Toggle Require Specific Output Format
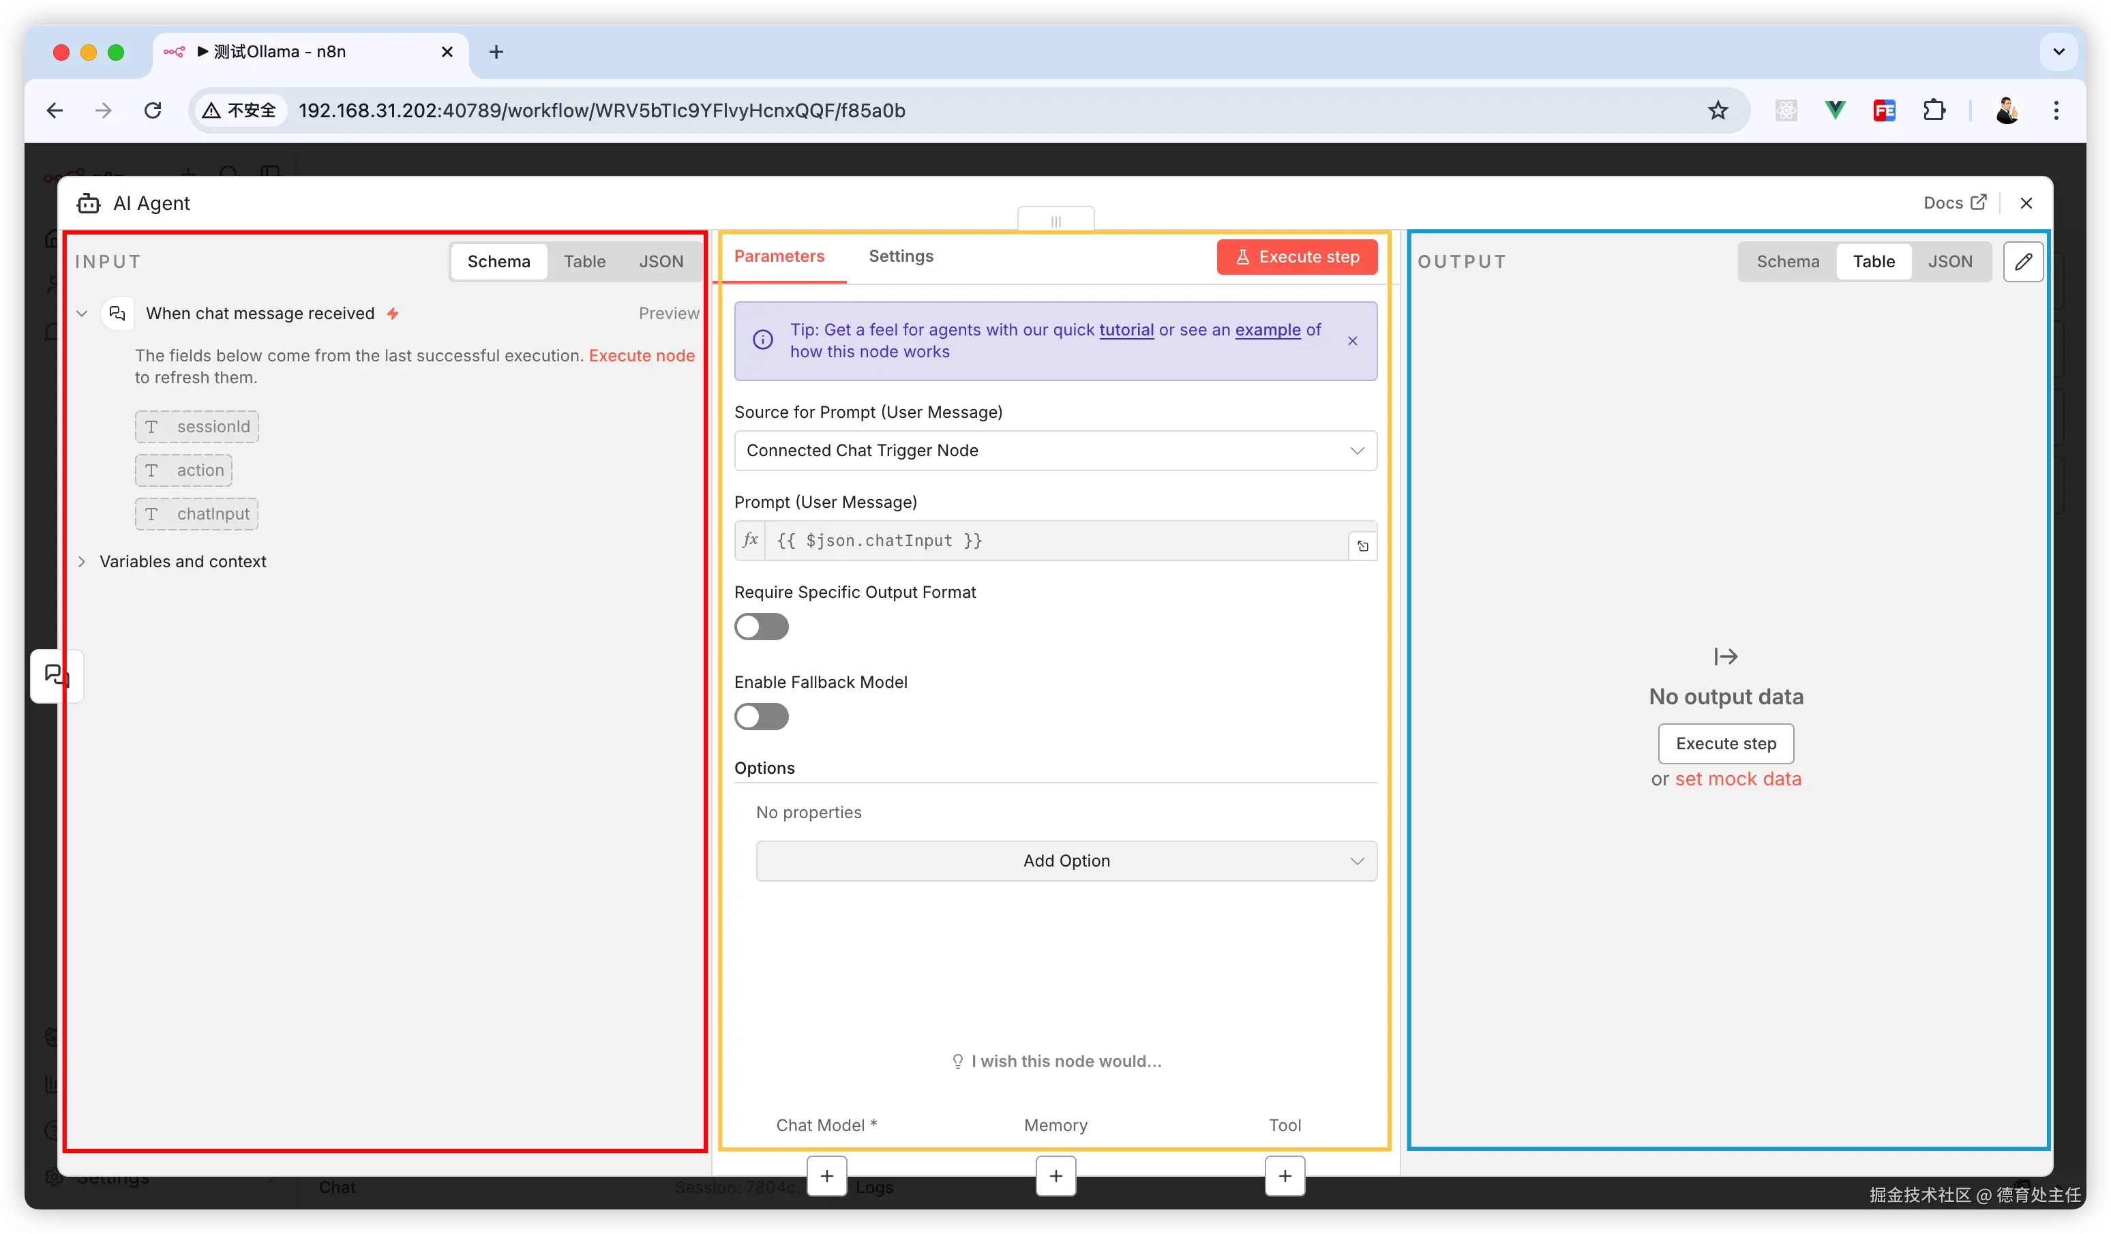 point(761,627)
